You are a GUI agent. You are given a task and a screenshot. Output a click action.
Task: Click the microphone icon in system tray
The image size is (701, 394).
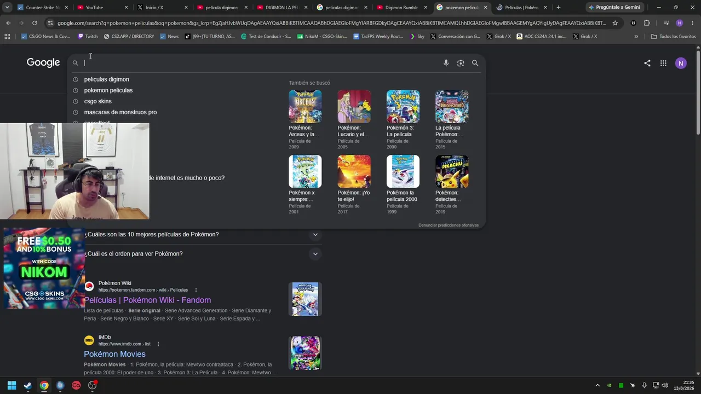(x=644, y=385)
